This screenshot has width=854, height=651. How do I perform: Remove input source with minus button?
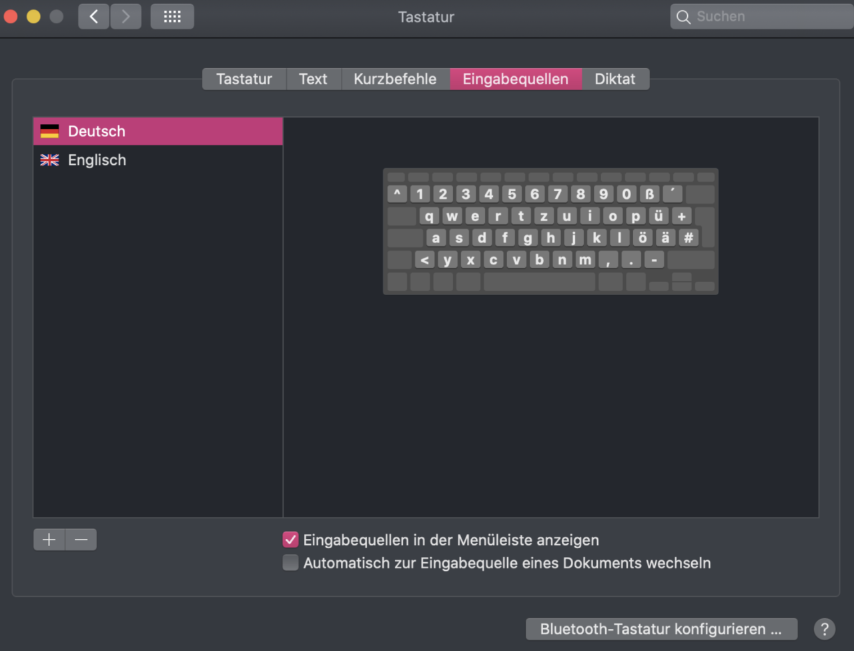81,539
